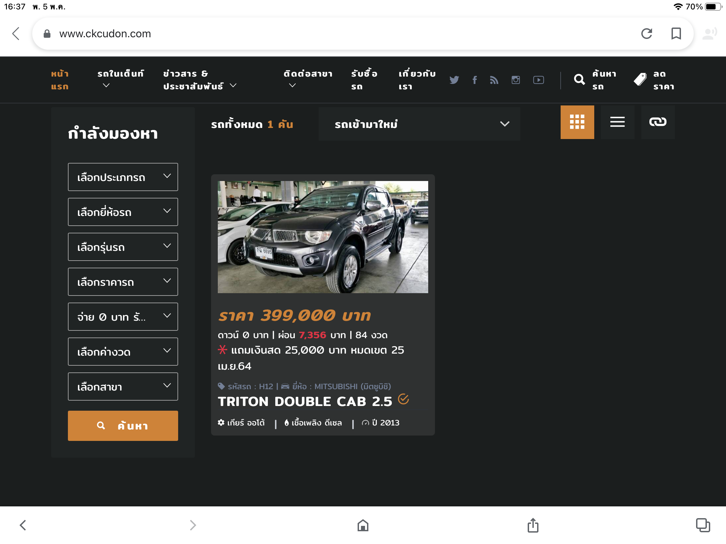Open the เลือกรุ่นรถ dropdown
This screenshot has height=544, width=726.
(123, 247)
